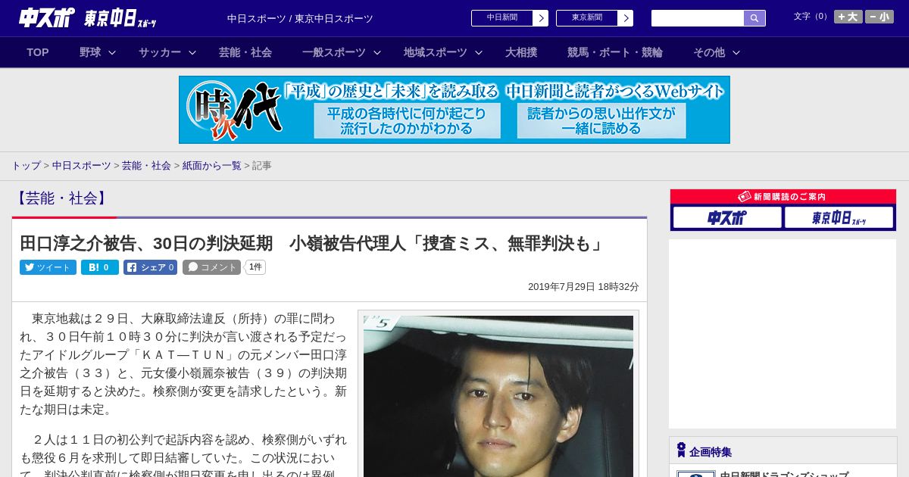The height and width of the screenshot is (477, 909).
Task: Click arrow next to 中日新聞 button
Action: pyautogui.click(x=541, y=18)
